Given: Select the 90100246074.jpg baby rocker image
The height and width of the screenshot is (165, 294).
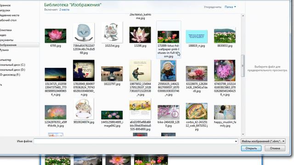Looking at the screenshot, I should [84, 109].
